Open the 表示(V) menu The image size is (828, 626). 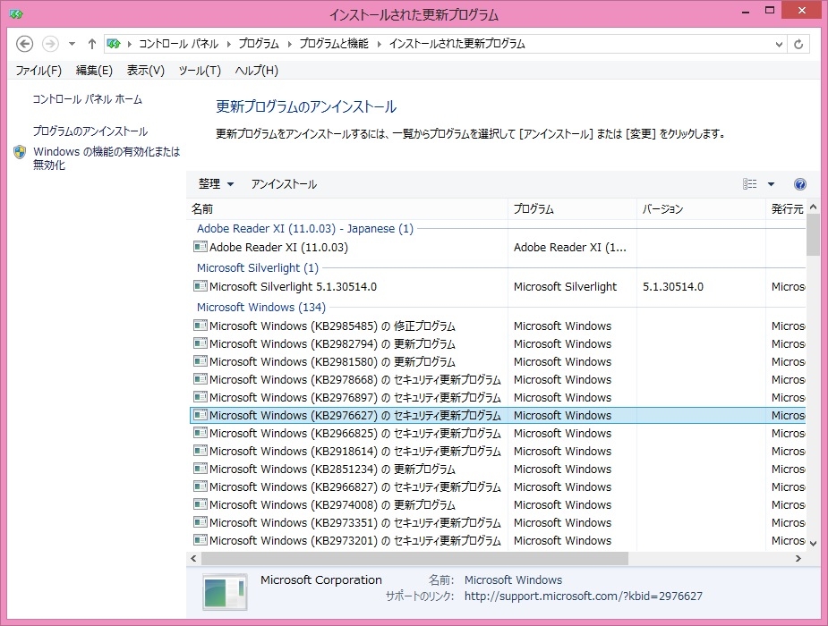point(146,70)
